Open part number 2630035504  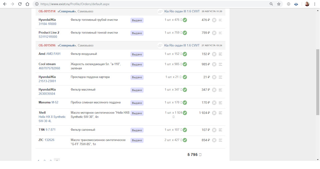(x=47, y=94)
